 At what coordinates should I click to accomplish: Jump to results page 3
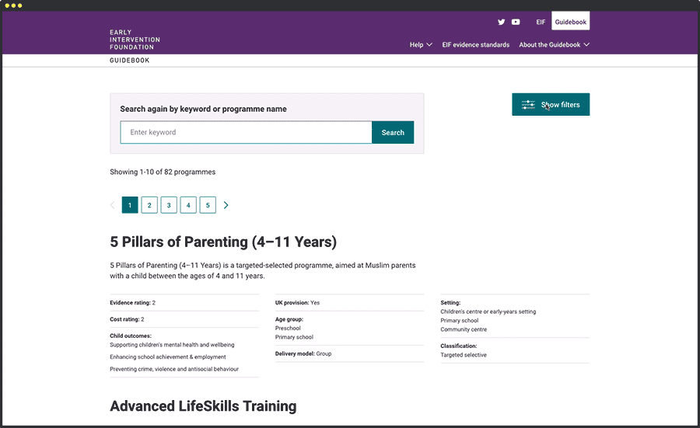[169, 205]
